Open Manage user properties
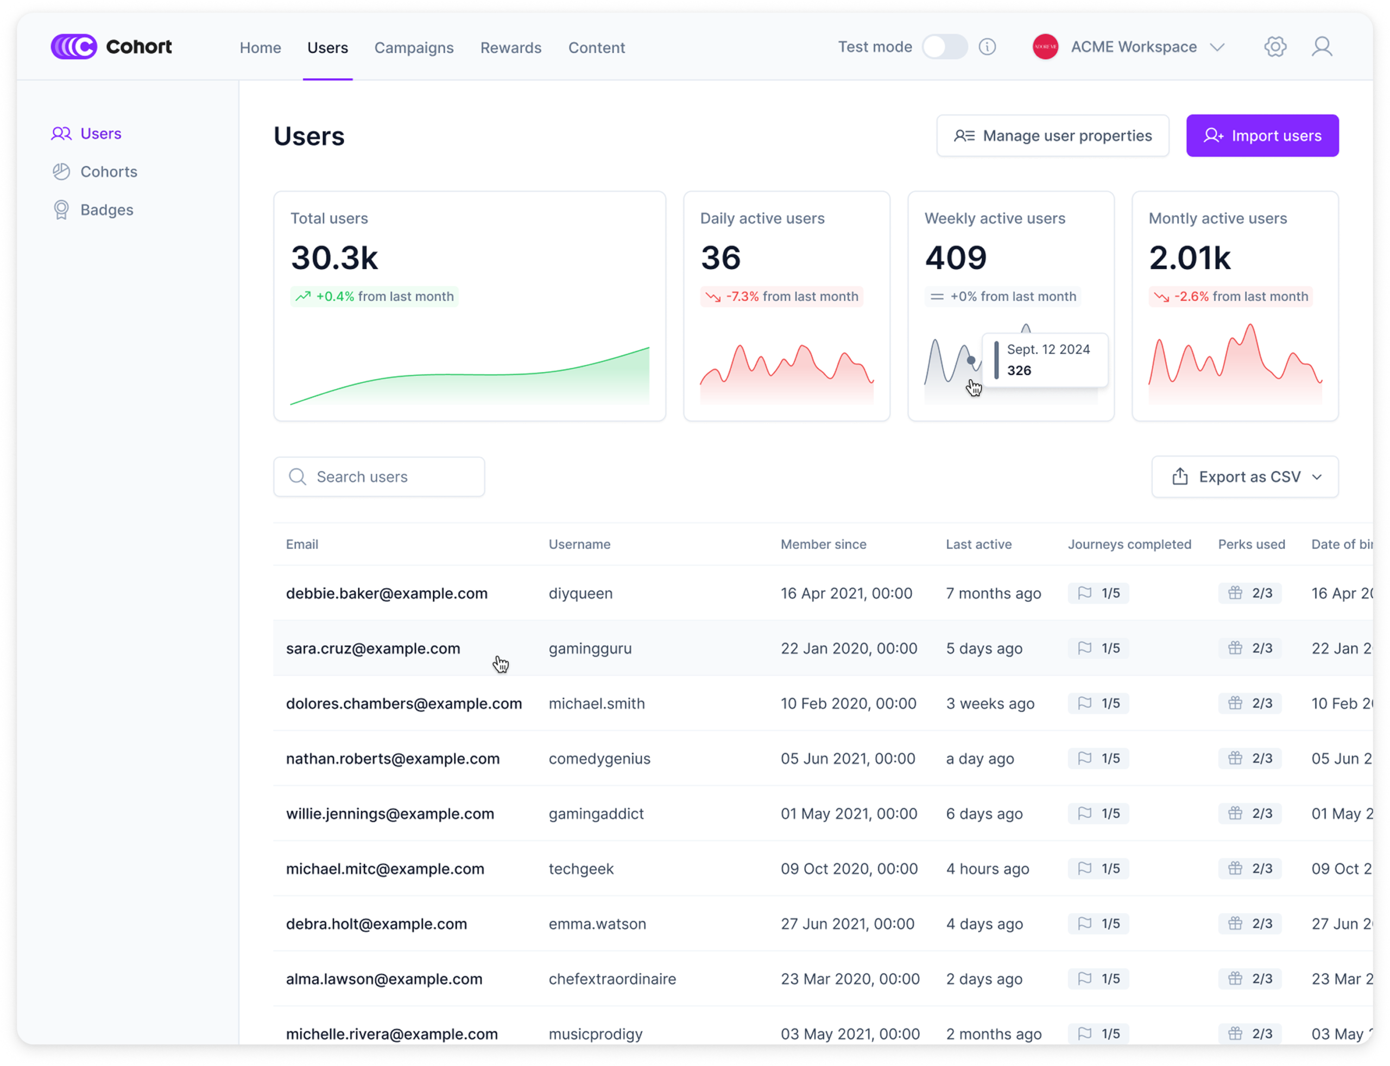This screenshot has height=1066, width=1390. coord(1052,136)
